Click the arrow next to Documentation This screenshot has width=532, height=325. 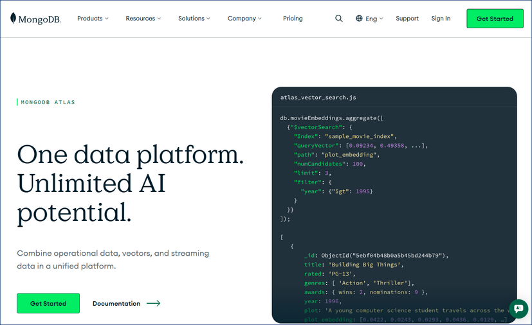click(153, 303)
